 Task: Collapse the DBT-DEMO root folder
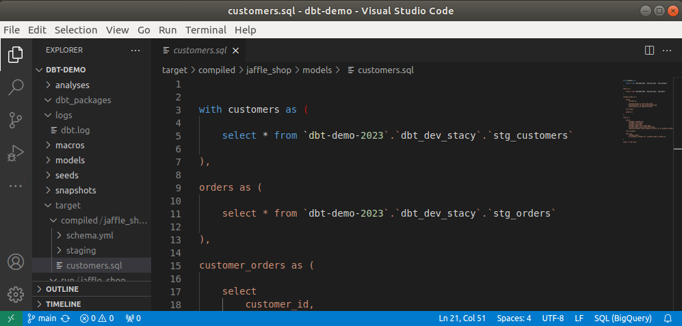[92, 70]
